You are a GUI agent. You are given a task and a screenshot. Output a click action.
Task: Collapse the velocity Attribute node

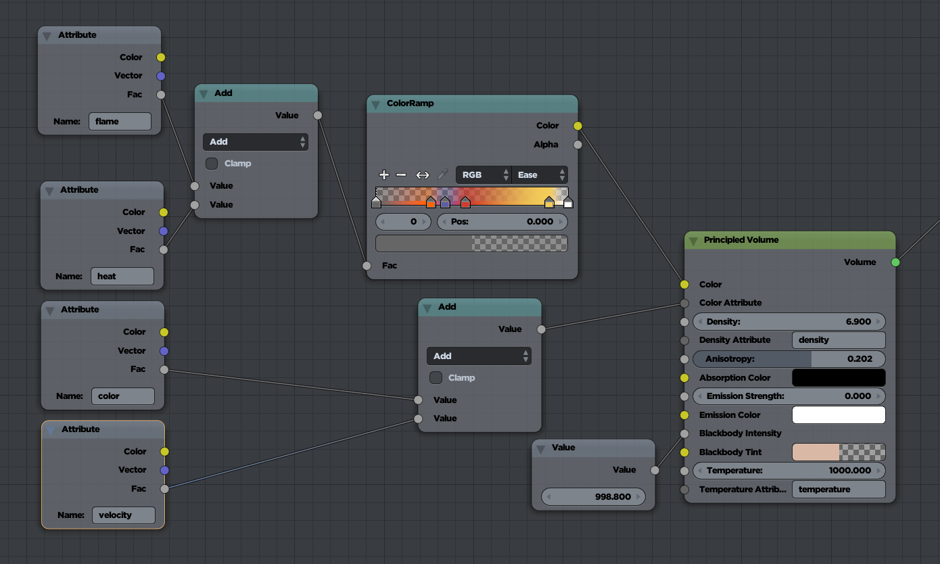point(50,430)
